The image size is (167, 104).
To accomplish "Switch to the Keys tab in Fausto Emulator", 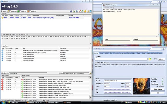I will [x=101, y=53].
